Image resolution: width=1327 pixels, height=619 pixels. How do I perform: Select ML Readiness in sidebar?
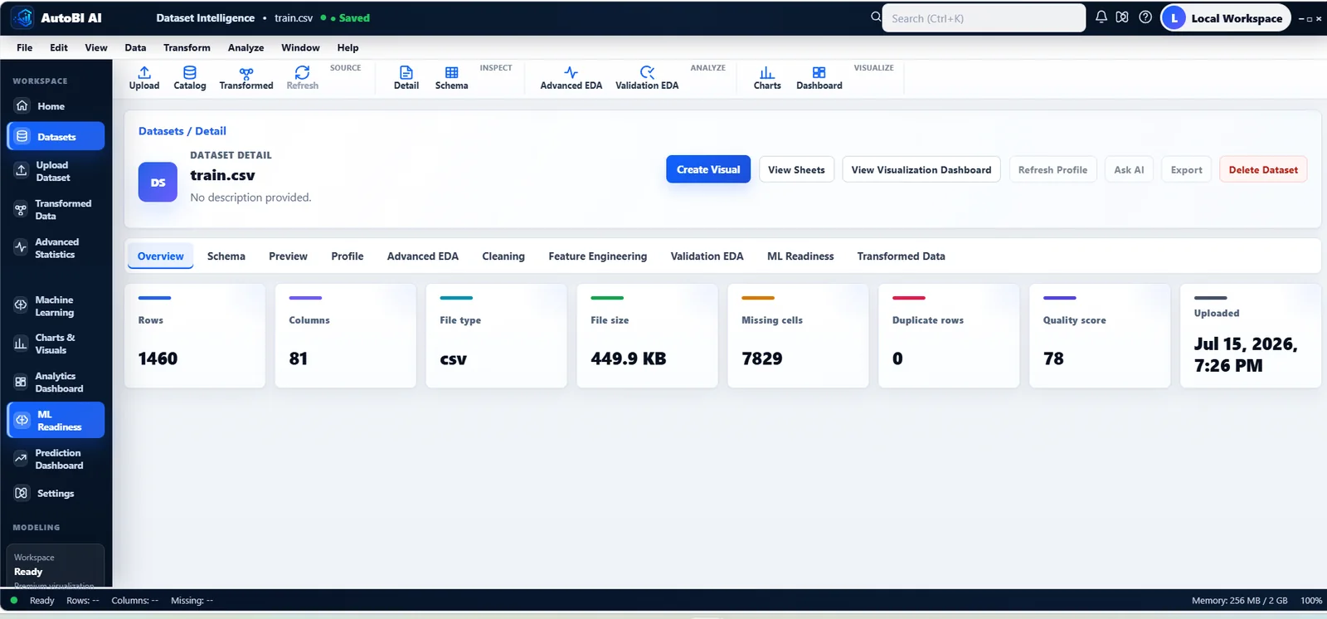tap(56, 420)
